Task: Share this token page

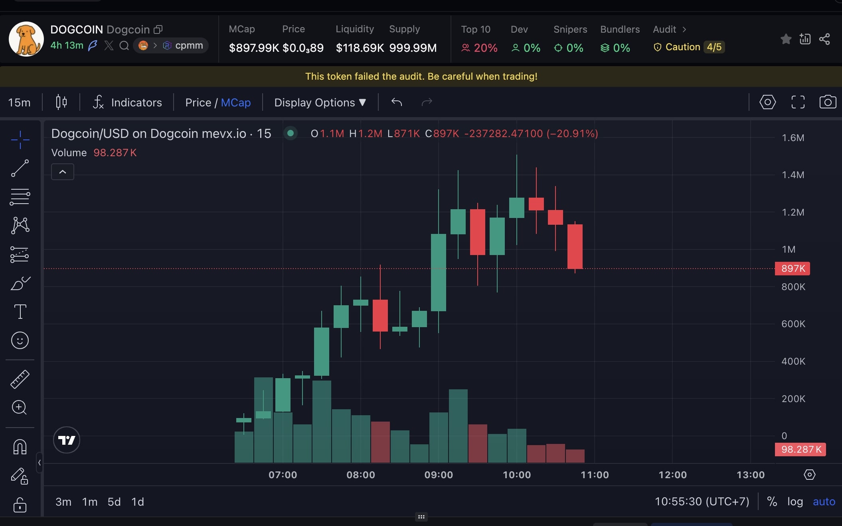Action: pos(824,39)
